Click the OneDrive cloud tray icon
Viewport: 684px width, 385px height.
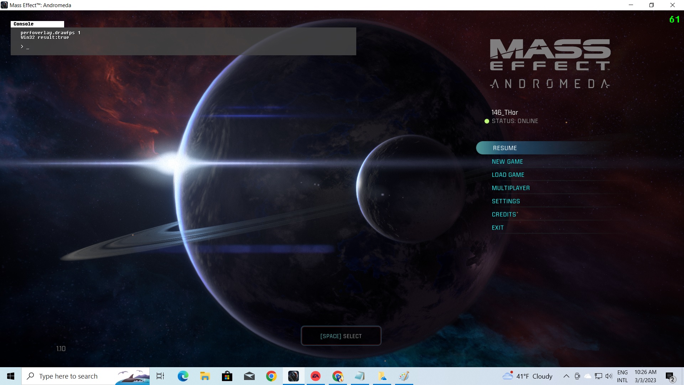(588, 376)
